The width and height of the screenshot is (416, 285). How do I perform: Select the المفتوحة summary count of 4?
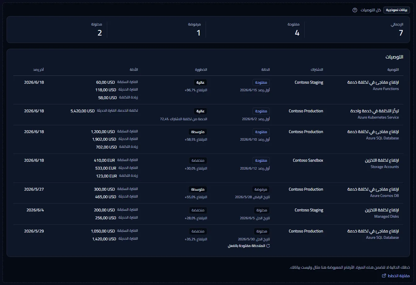click(x=297, y=33)
